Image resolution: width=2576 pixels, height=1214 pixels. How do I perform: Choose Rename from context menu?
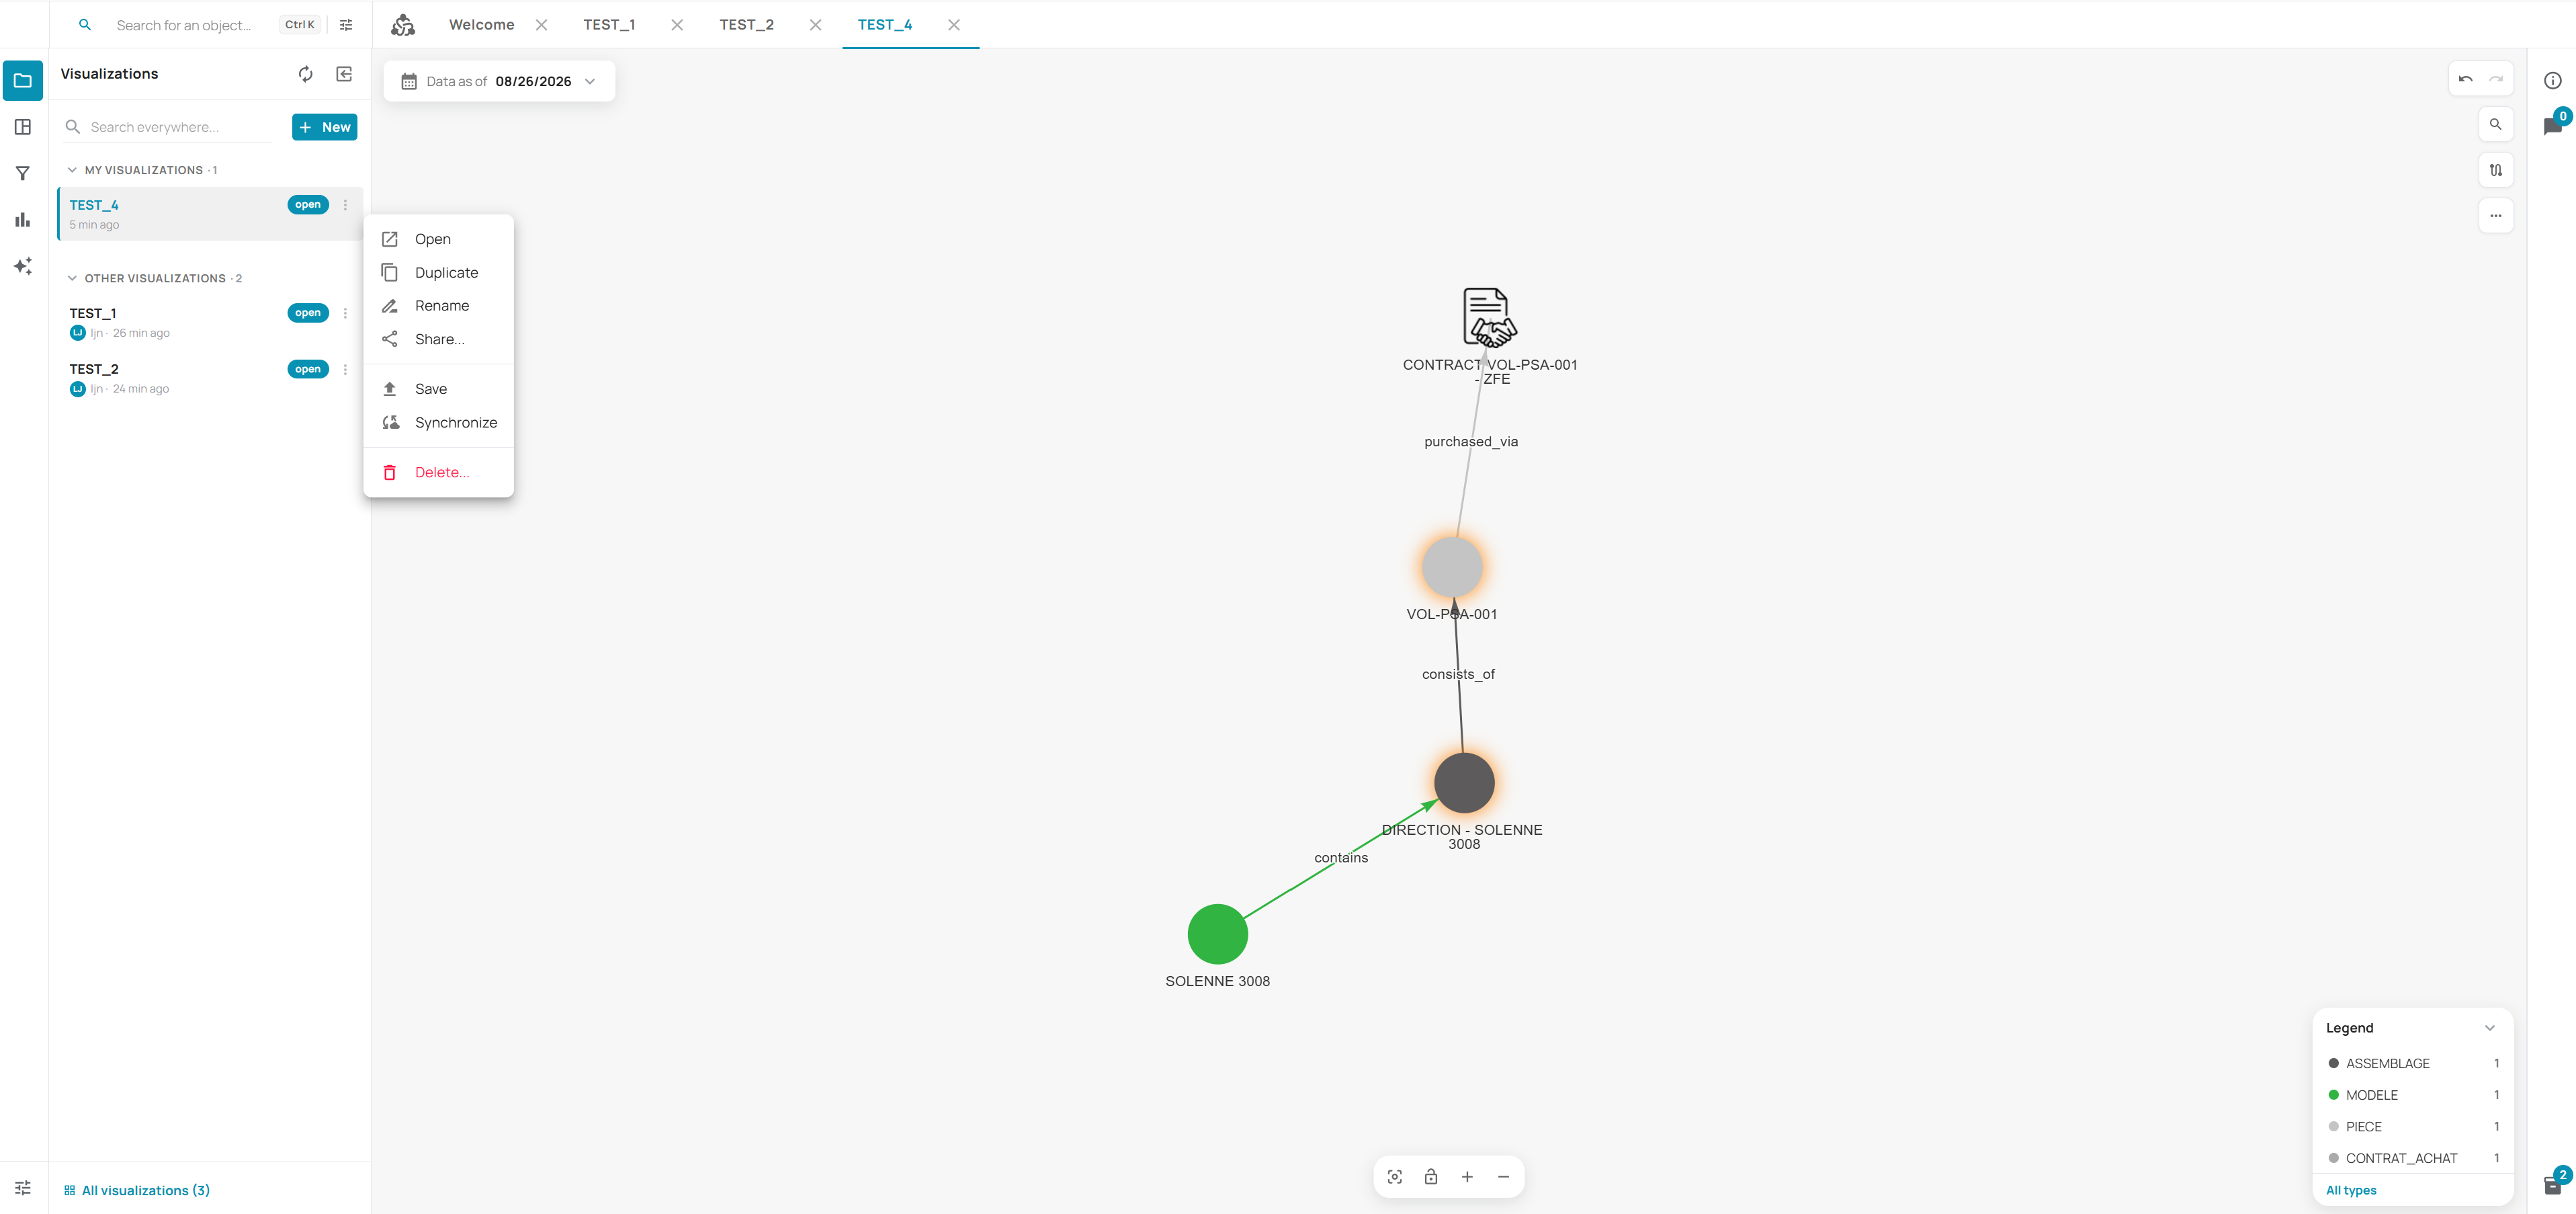(x=438, y=305)
